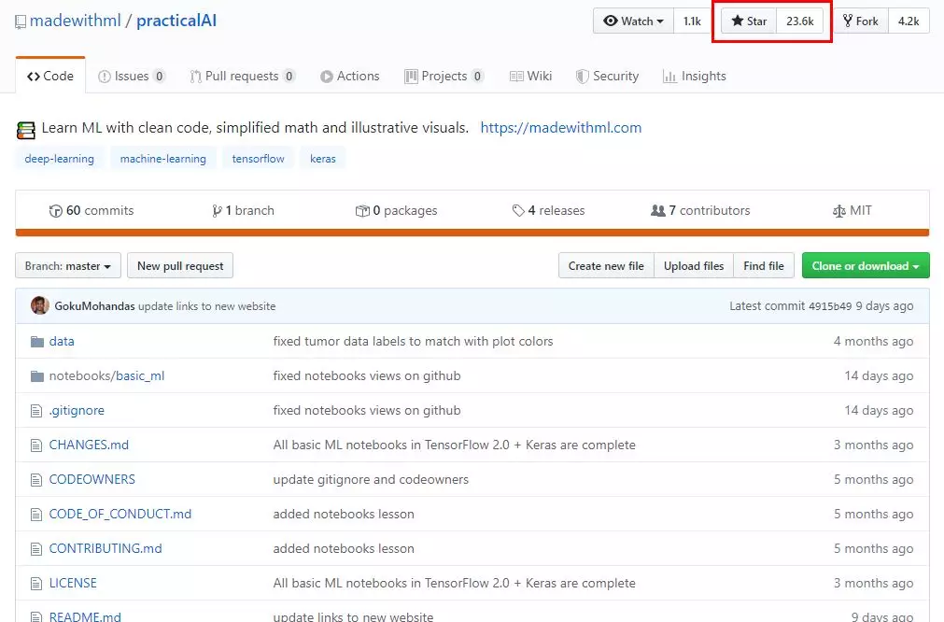Image resolution: width=944 pixels, height=622 pixels.
Task: View the 7 contributors page
Action: coord(701,211)
